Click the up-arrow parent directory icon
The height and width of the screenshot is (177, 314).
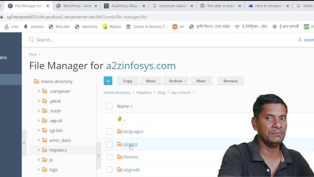point(120,119)
